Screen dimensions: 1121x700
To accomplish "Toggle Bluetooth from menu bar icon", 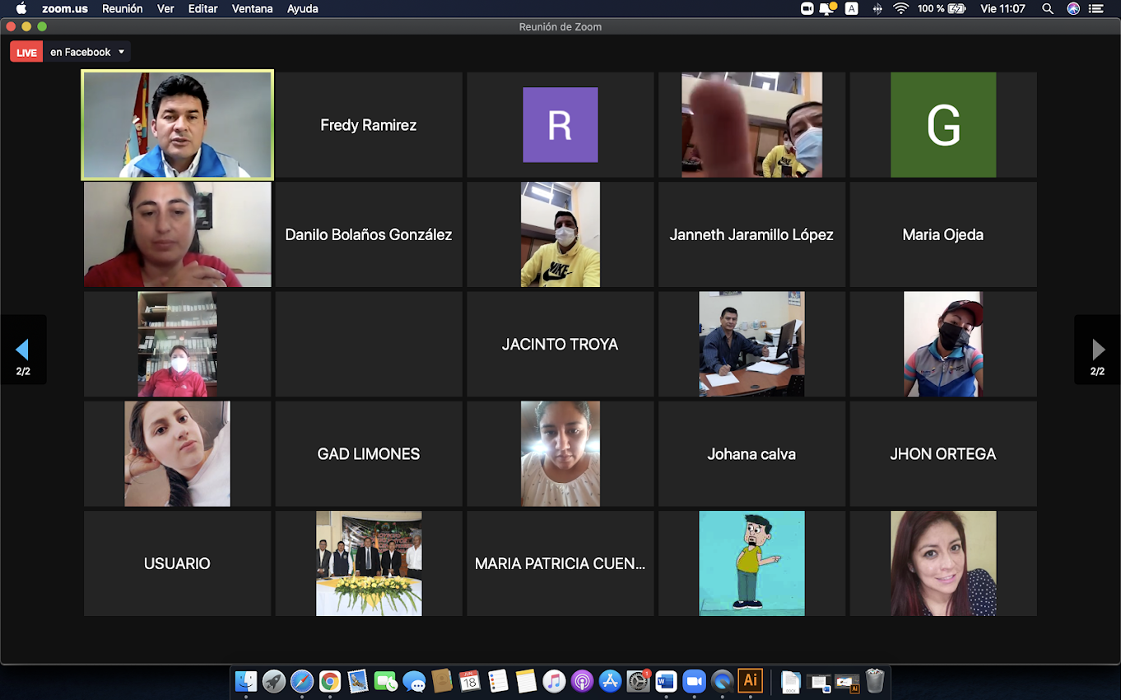I will pyautogui.click(x=877, y=8).
